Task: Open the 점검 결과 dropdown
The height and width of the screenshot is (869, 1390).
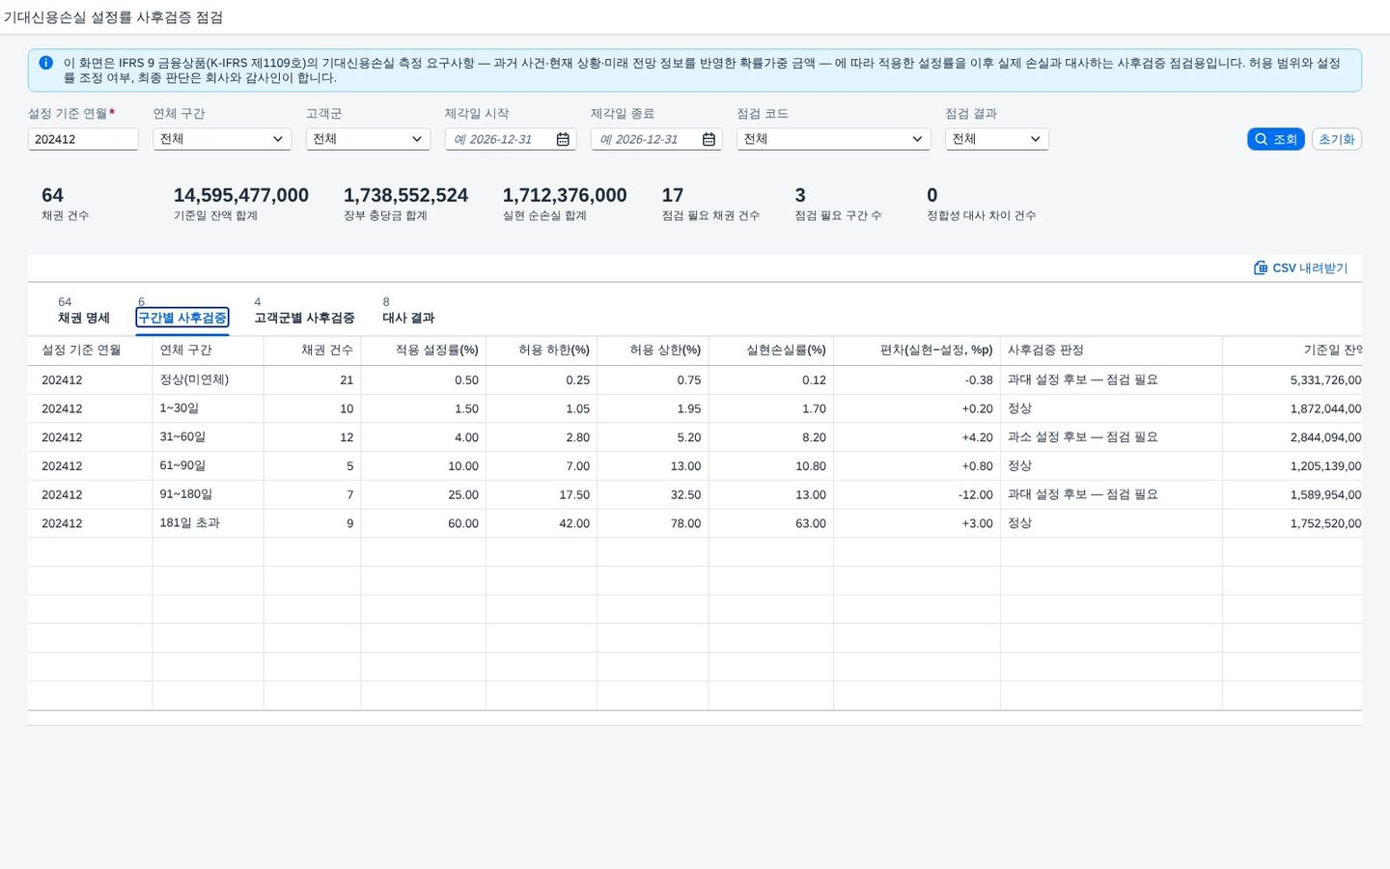Action: [996, 139]
